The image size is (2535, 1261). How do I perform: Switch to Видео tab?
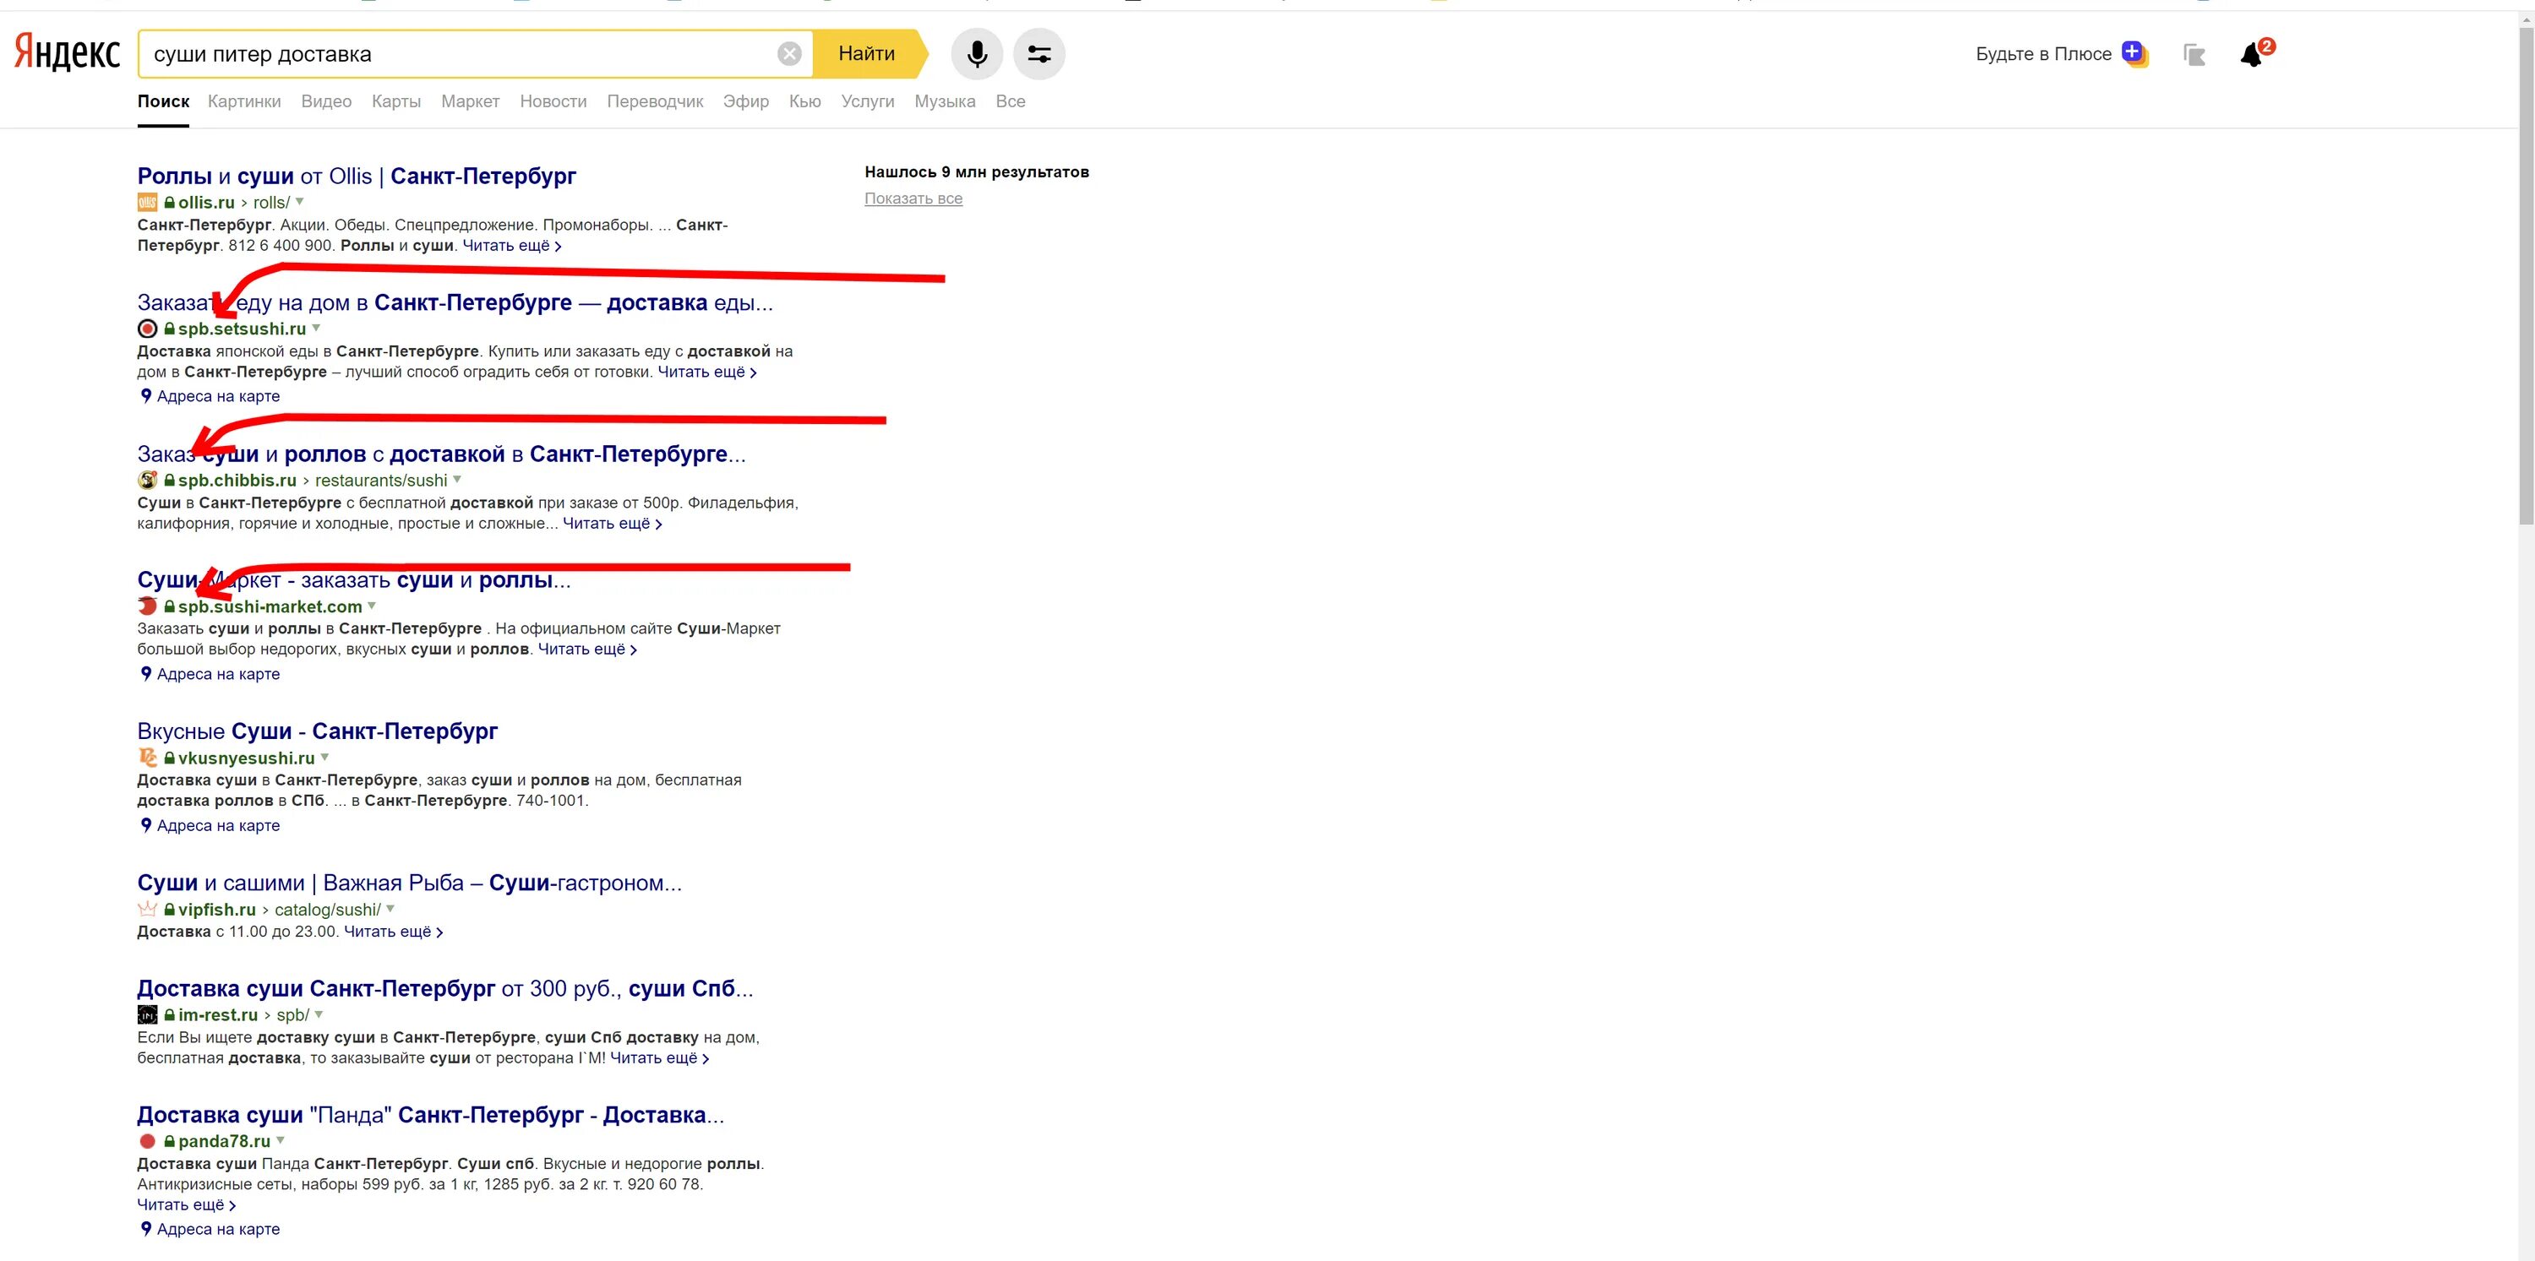click(325, 101)
